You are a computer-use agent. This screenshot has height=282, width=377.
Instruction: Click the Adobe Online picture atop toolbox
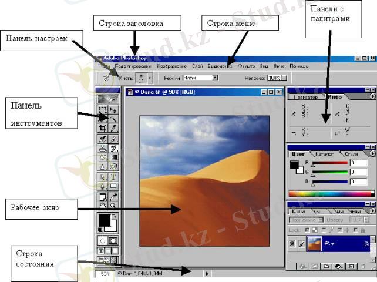click(108, 99)
